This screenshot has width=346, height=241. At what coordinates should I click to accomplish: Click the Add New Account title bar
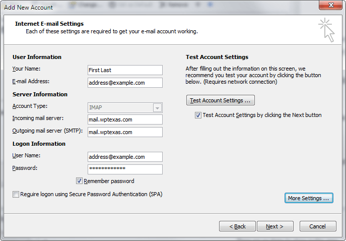click(151, 7)
